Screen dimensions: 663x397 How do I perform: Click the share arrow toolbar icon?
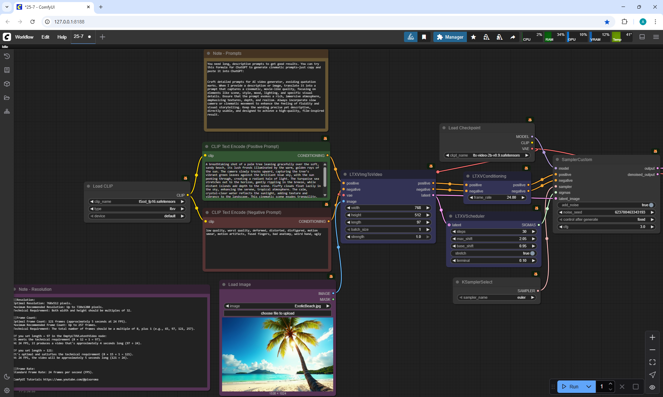(513, 37)
